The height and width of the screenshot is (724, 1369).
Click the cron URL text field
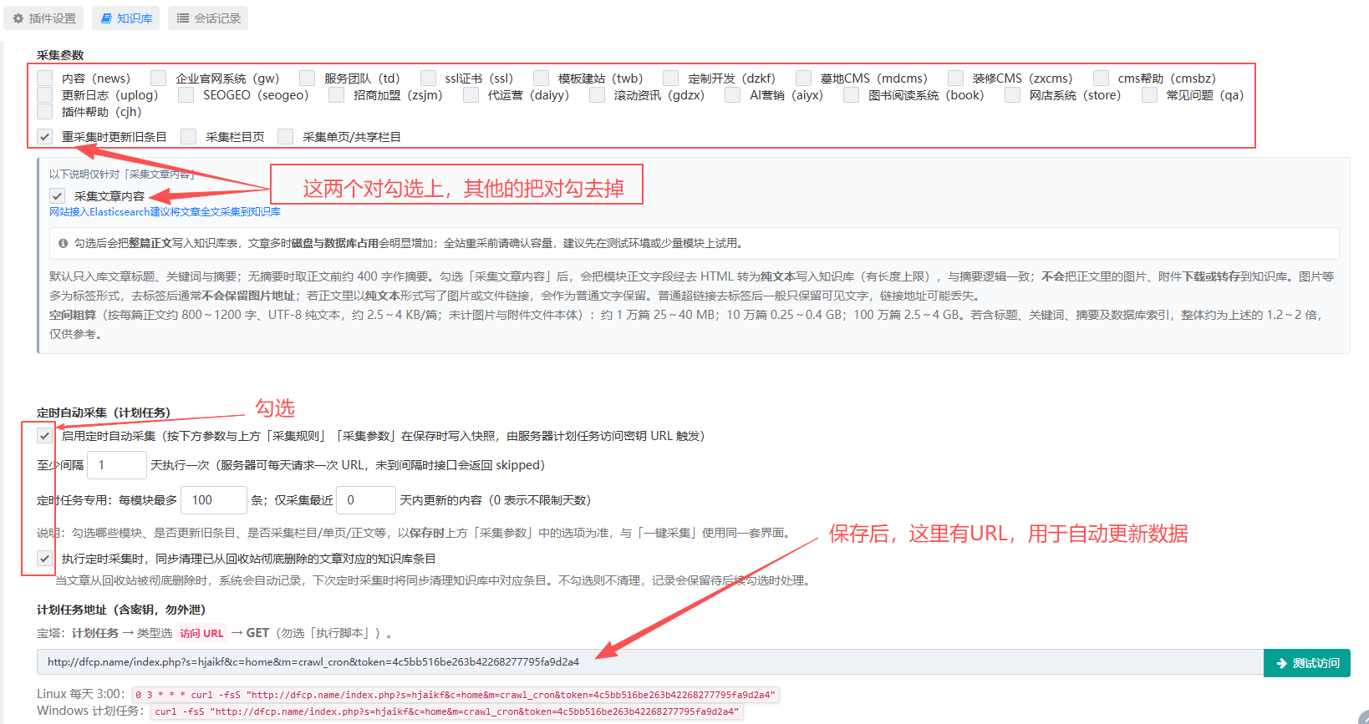click(650, 662)
